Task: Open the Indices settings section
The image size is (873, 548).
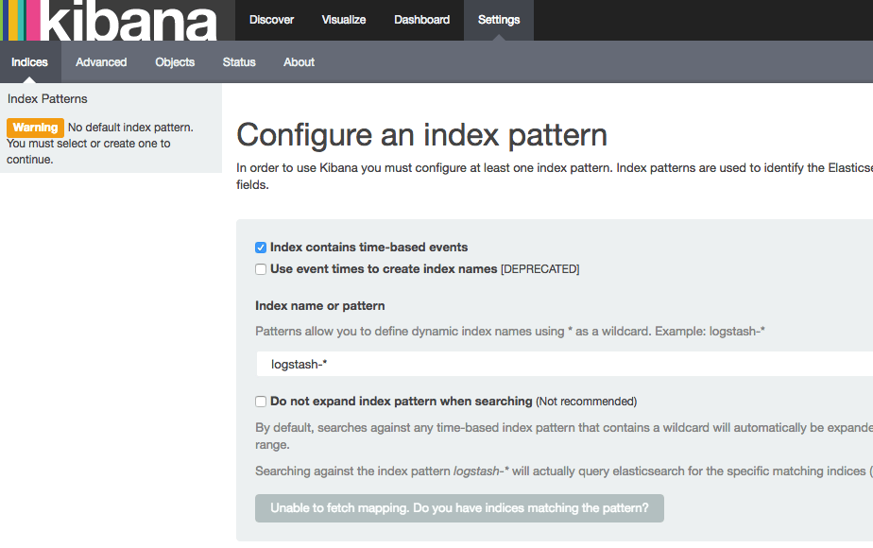Action: point(29,62)
